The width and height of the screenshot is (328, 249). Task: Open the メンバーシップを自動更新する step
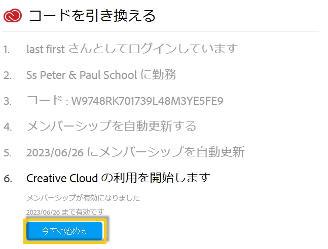(111, 126)
